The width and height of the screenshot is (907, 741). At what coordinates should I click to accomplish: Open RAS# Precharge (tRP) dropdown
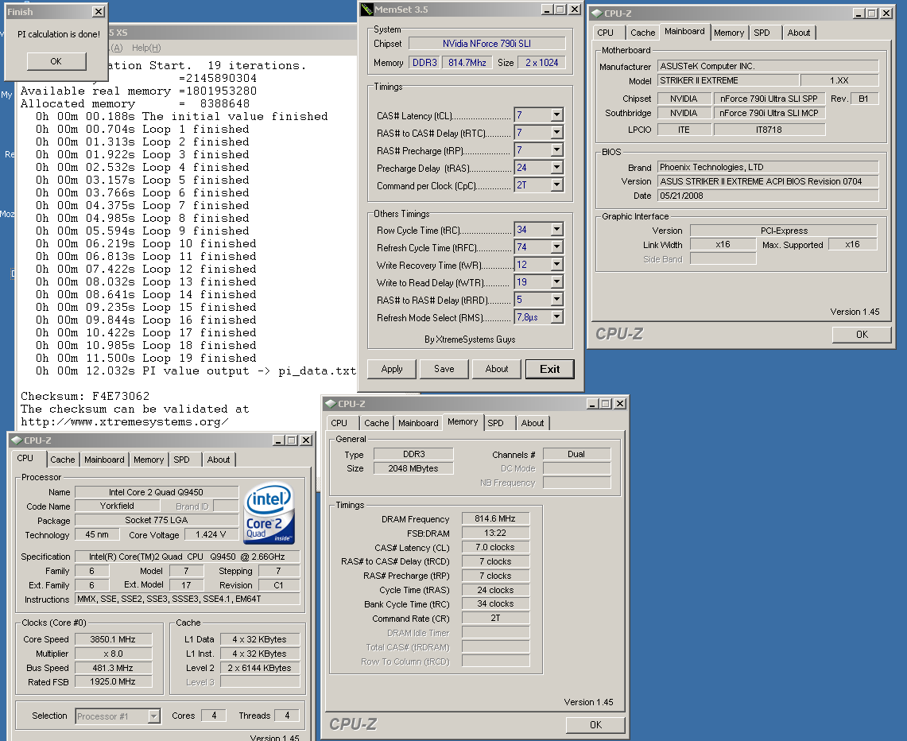point(556,149)
